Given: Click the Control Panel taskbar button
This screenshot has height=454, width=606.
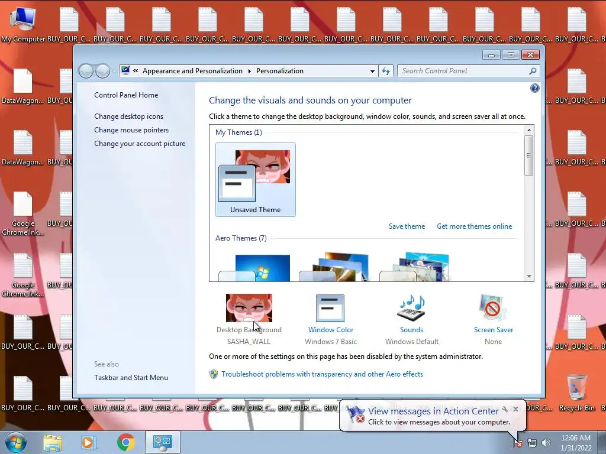Looking at the screenshot, I should coord(162,442).
